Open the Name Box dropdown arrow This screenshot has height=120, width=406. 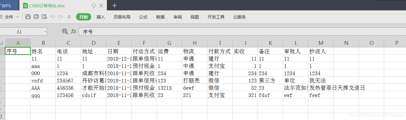coord(45,32)
